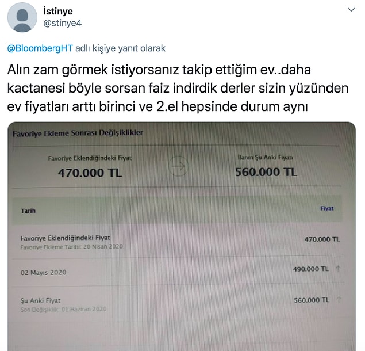Click the 470.000 TL starting price
The width and height of the screenshot is (365, 351).
(90, 173)
